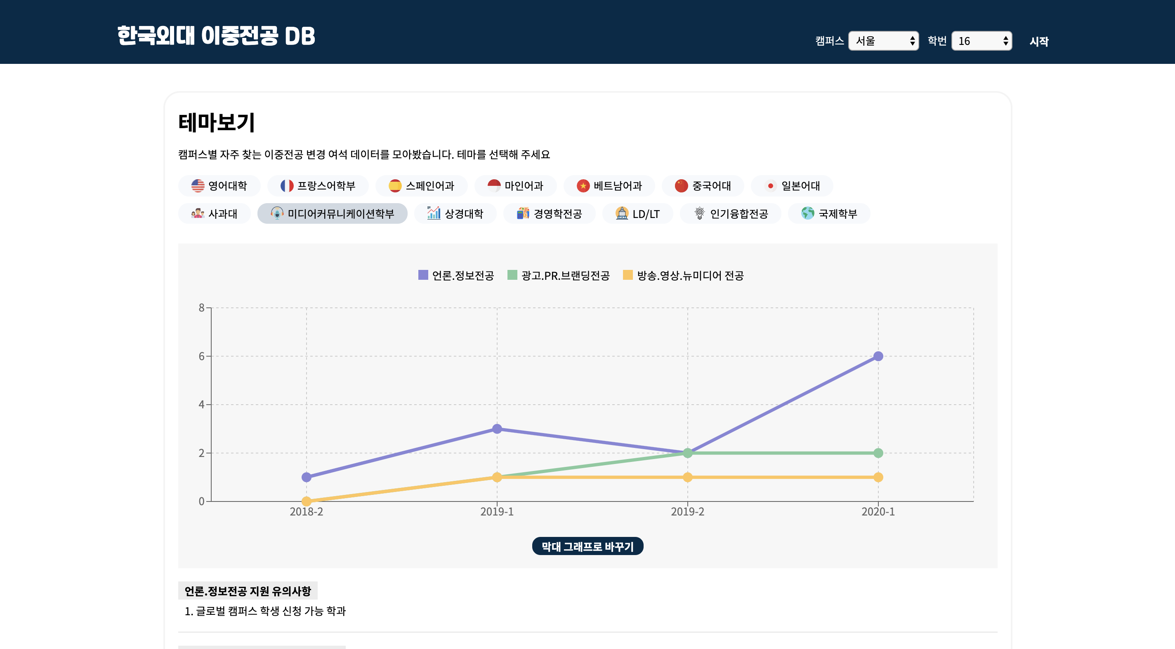The height and width of the screenshot is (649, 1175).
Task: Click the 언론.정보전공 legend label
Action: (x=463, y=276)
